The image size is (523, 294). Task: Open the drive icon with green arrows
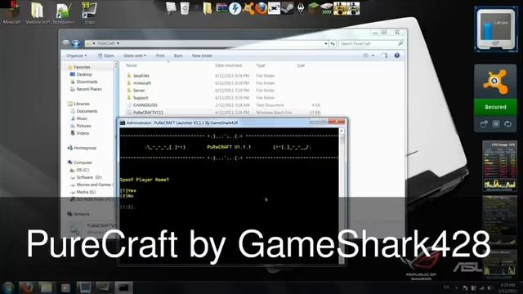click(326, 8)
